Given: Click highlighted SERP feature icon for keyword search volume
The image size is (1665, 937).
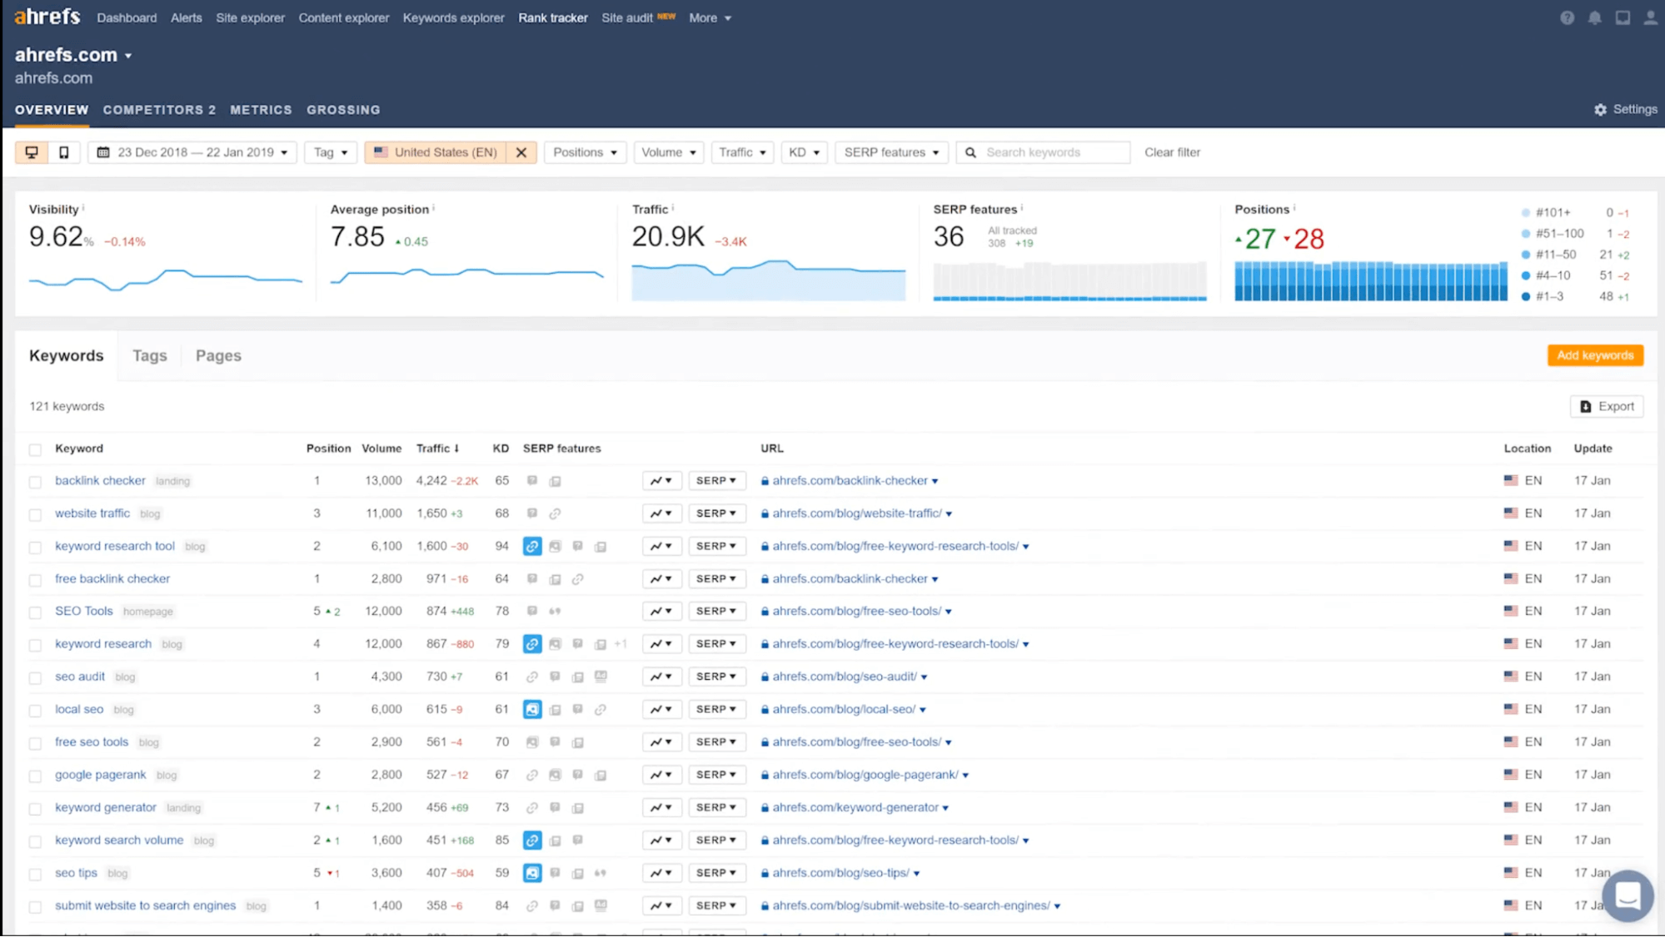Looking at the screenshot, I should (532, 840).
